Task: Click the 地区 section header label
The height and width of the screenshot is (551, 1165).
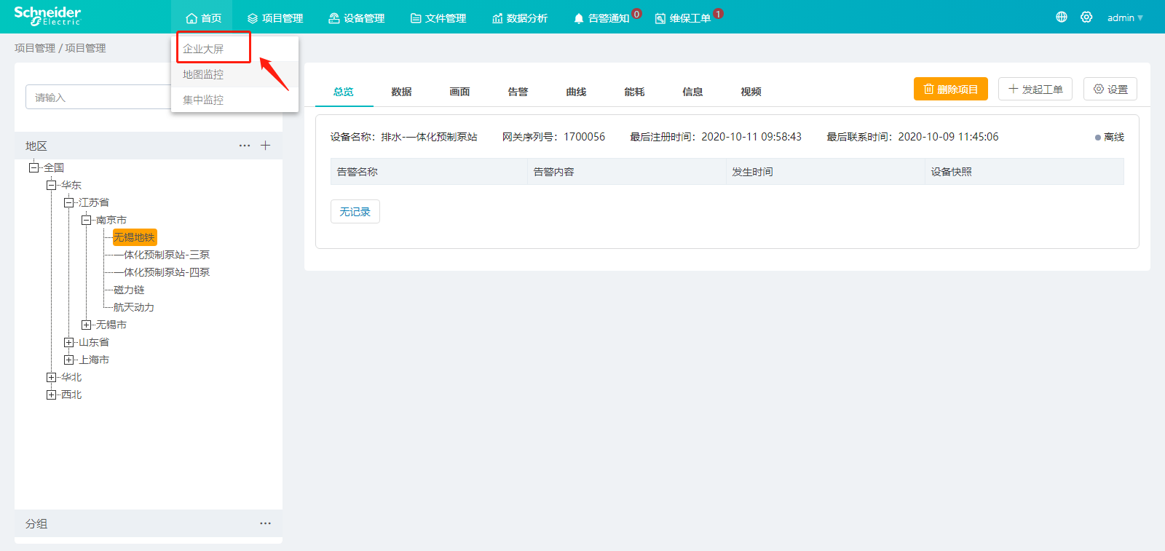Action: click(x=36, y=146)
